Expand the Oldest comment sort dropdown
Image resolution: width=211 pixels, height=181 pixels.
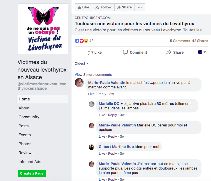pyautogui.click(x=82, y=64)
